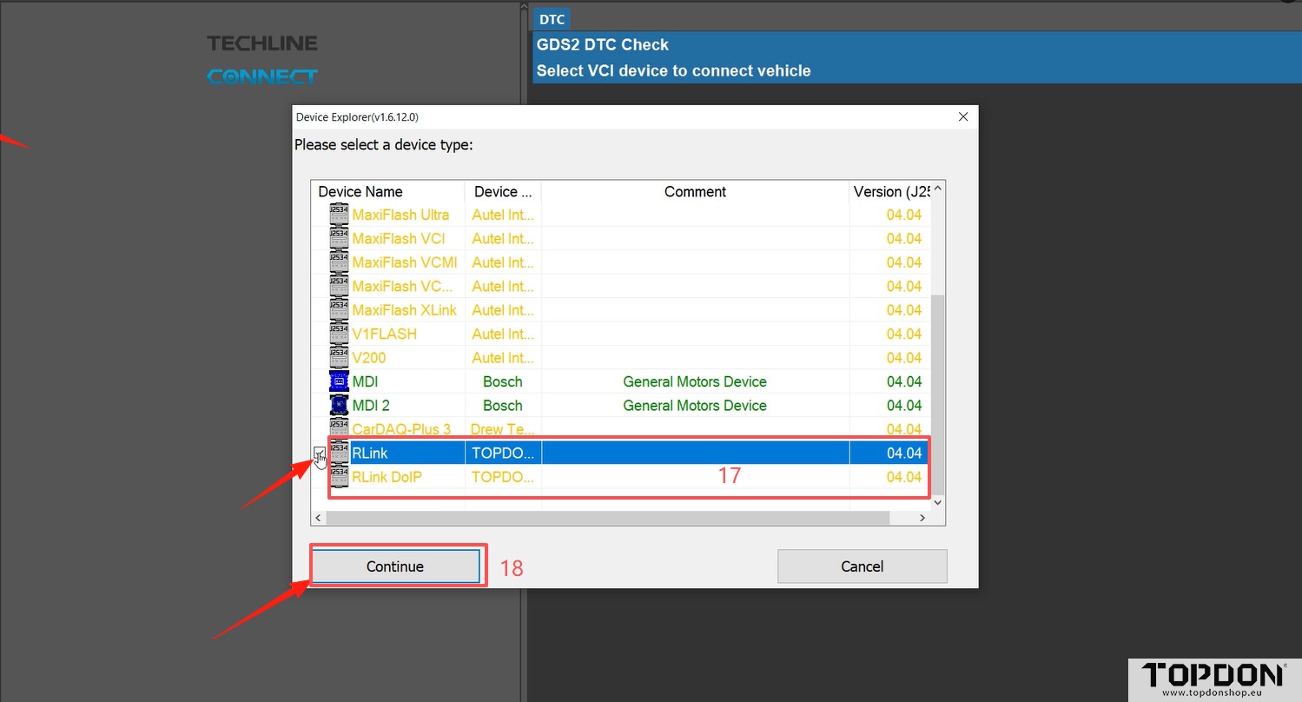Click the V200 J2534 device icon

point(339,357)
